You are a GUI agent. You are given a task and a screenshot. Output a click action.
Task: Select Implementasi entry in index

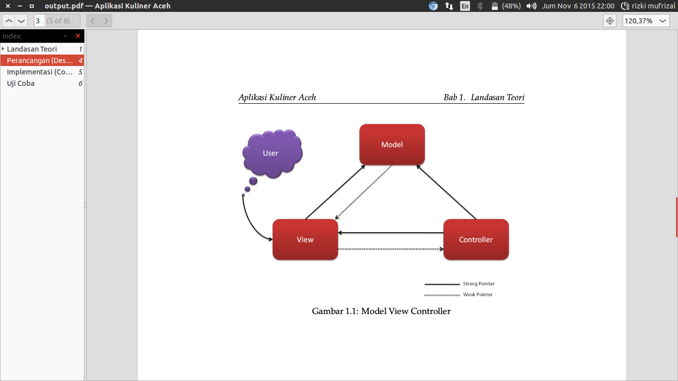click(x=40, y=72)
